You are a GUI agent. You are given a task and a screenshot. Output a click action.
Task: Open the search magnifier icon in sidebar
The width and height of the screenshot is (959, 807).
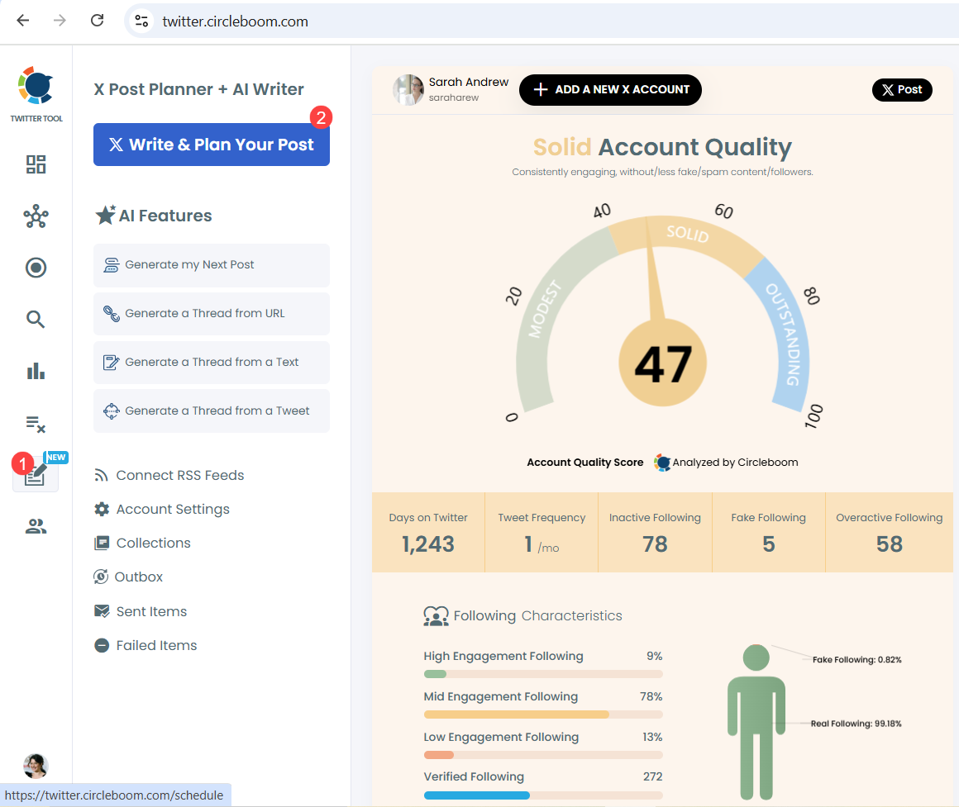[x=36, y=320]
